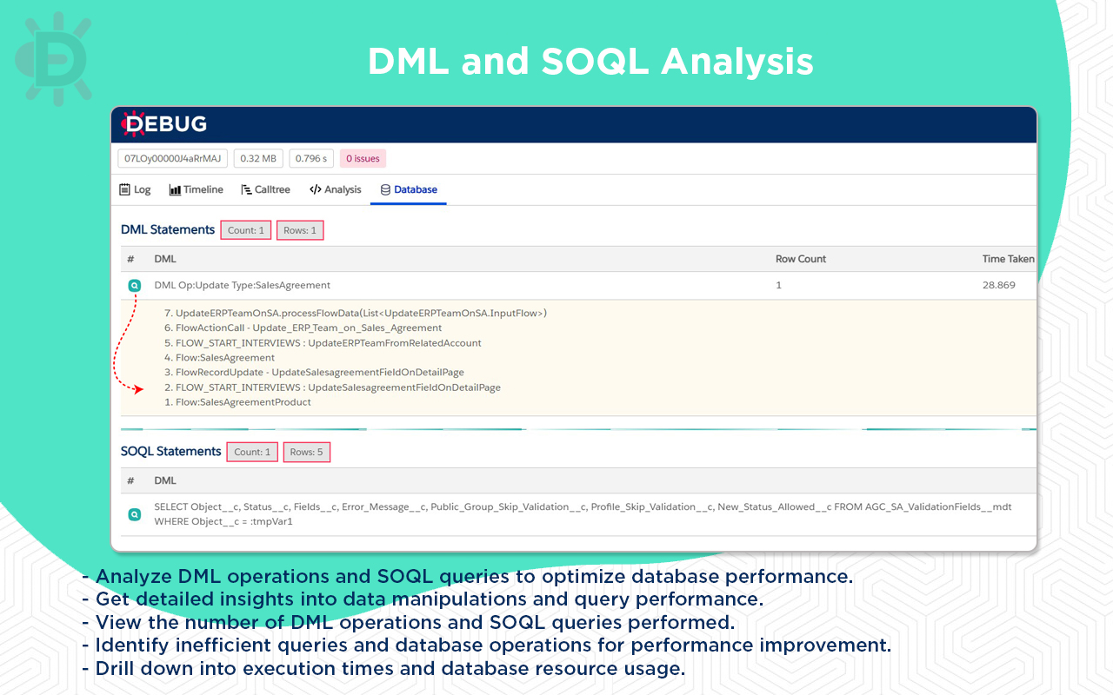This screenshot has height=695, width=1113.
Task: Click the Rows: 5 badge next to SOQL Statements
Action: (306, 452)
